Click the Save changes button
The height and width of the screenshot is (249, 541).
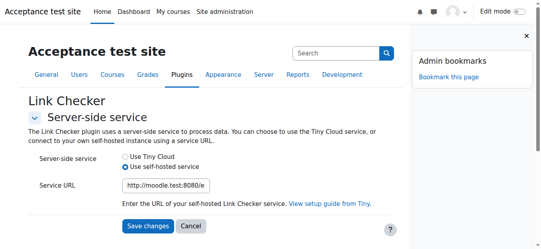148,226
